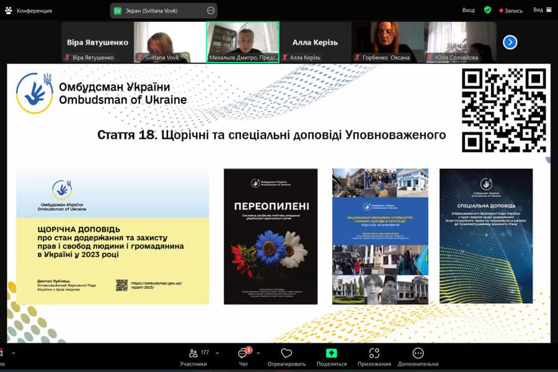Click the annual report 2023 cover

(112, 236)
